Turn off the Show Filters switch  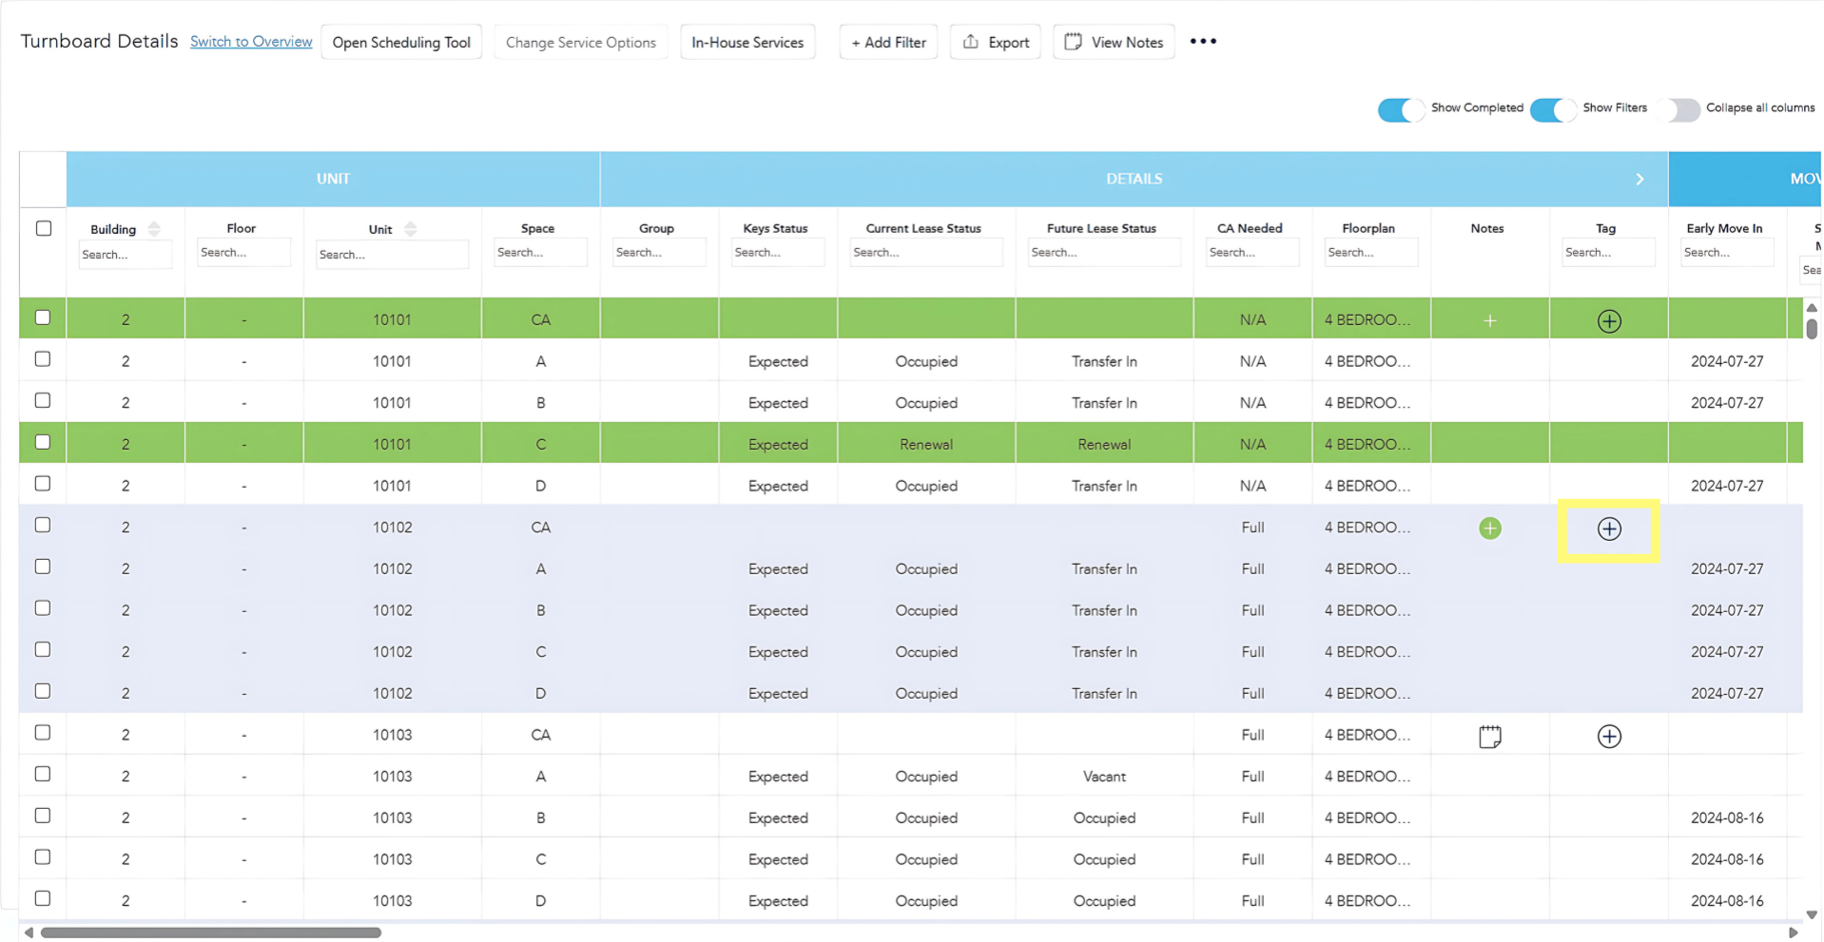tap(1552, 109)
